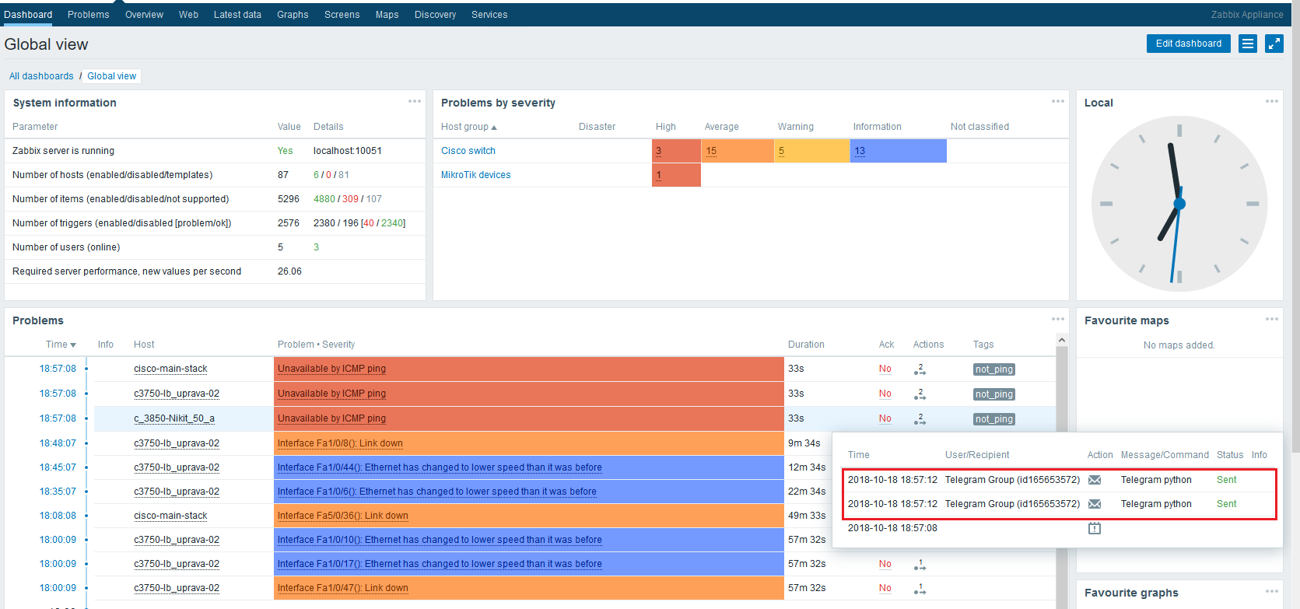Follow the All dashboards breadcrumb link
The width and height of the screenshot is (1300, 609).
click(41, 76)
